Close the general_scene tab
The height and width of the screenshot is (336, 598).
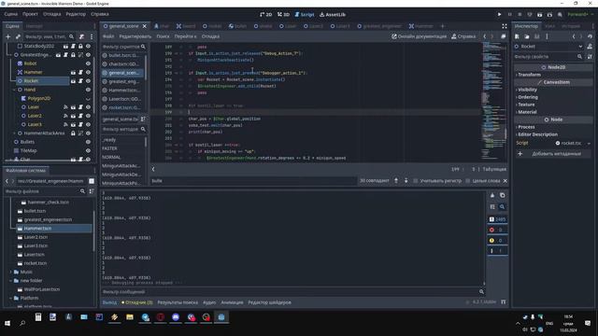click(x=145, y=26)
